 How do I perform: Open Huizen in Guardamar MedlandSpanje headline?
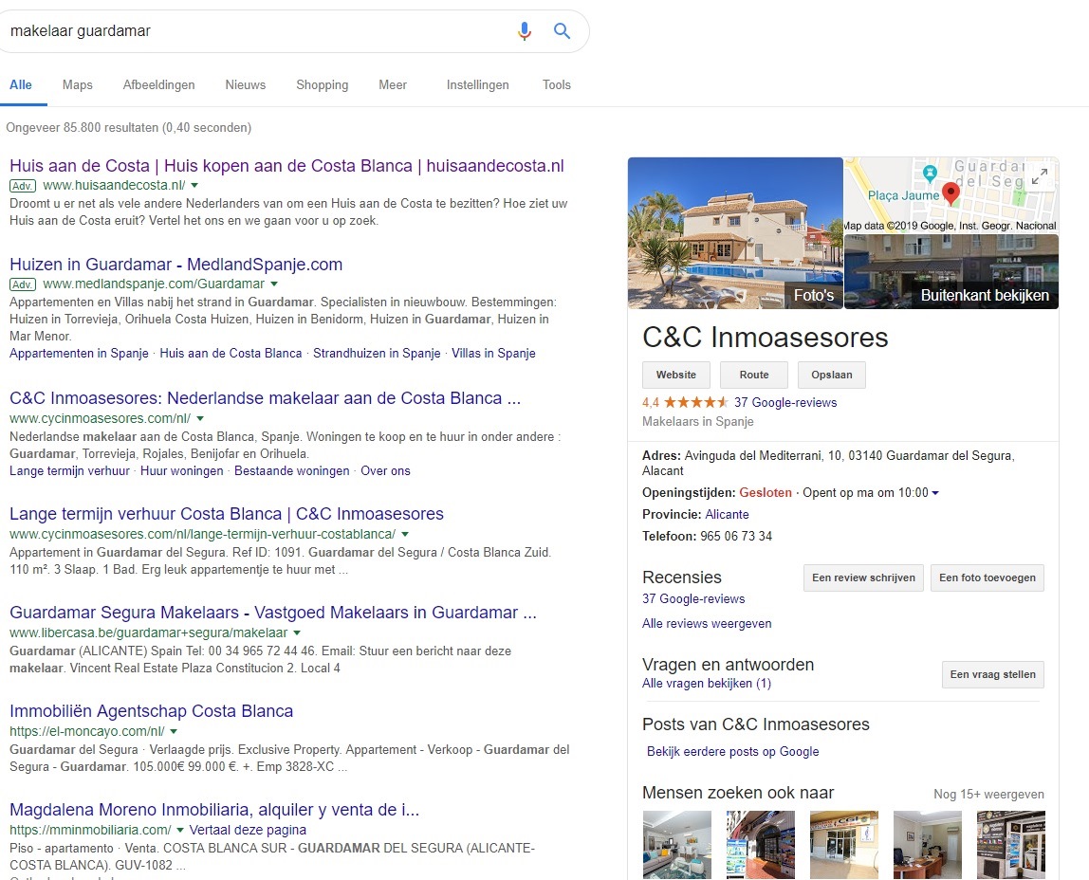[x=175, y=265]
